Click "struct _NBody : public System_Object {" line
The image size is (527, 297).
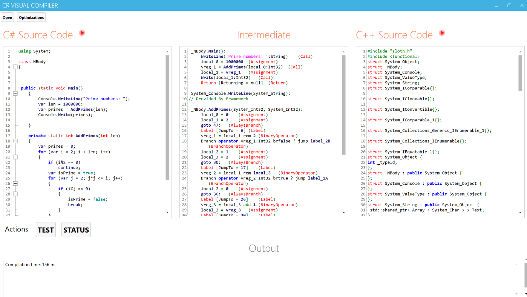pyautogui.click(x=415, y=173)
